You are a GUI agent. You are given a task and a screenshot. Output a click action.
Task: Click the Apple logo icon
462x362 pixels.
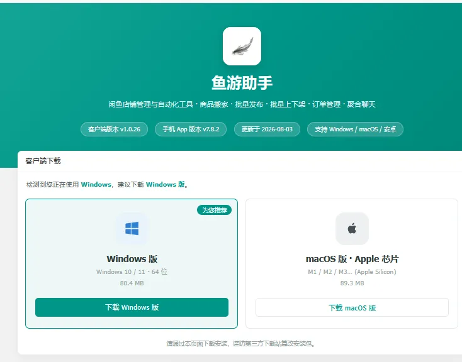coord(352,229)
